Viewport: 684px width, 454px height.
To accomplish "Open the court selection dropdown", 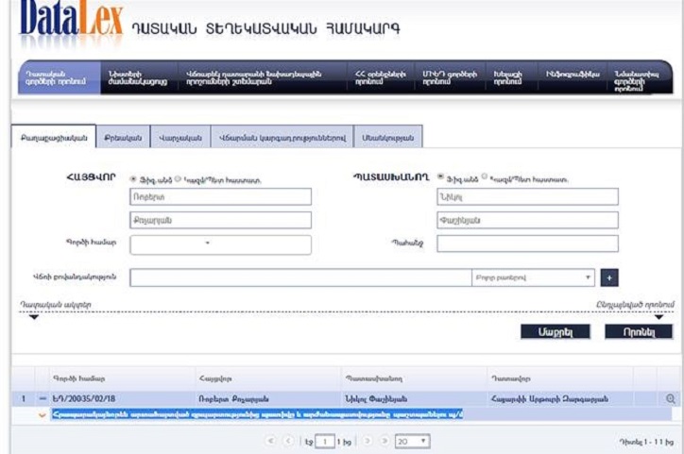I will click(533, 278).
